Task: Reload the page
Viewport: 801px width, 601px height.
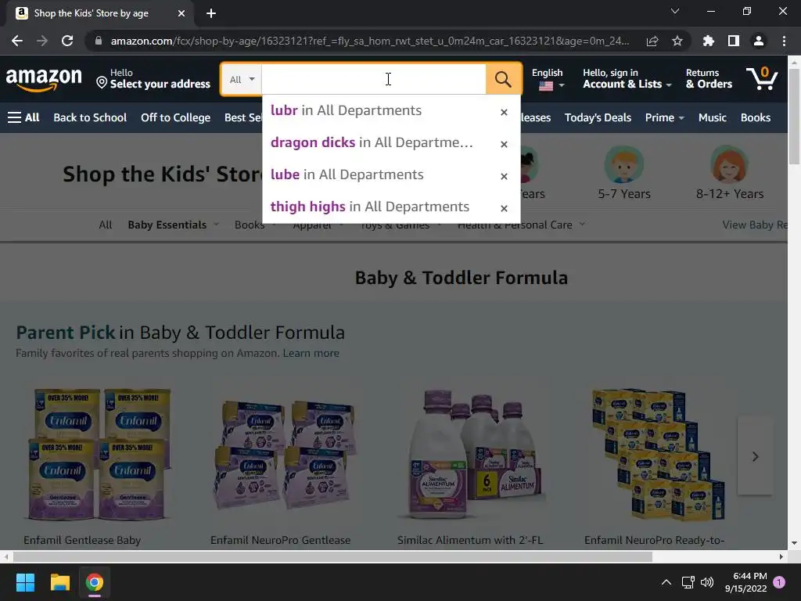Action: (x=67, y=41)
